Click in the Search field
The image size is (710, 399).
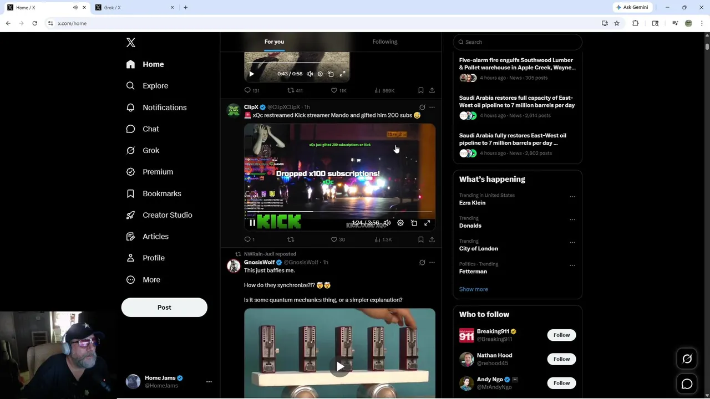(x=518, y=42)
